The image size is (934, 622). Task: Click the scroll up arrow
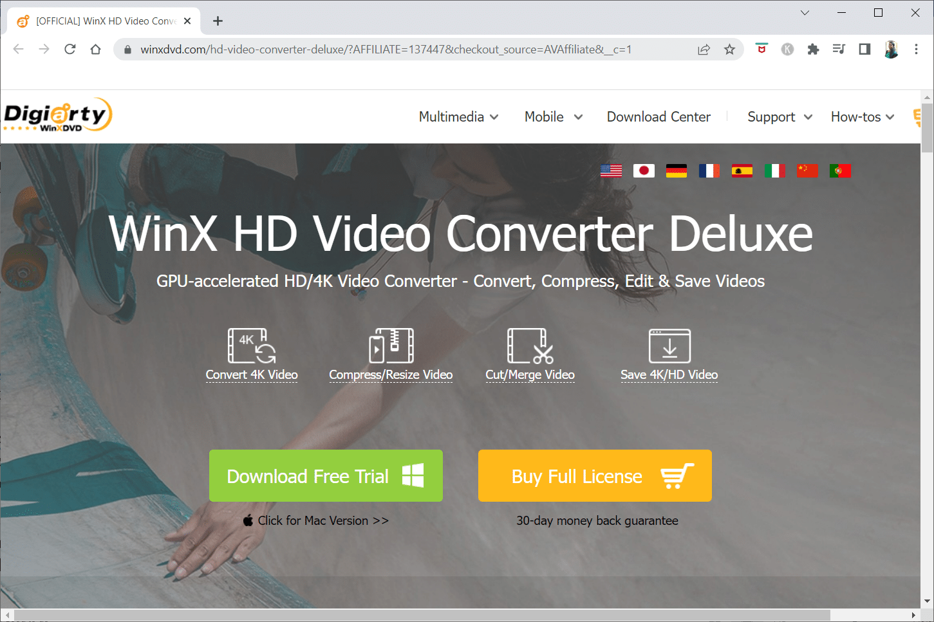(x=927, y=97)
